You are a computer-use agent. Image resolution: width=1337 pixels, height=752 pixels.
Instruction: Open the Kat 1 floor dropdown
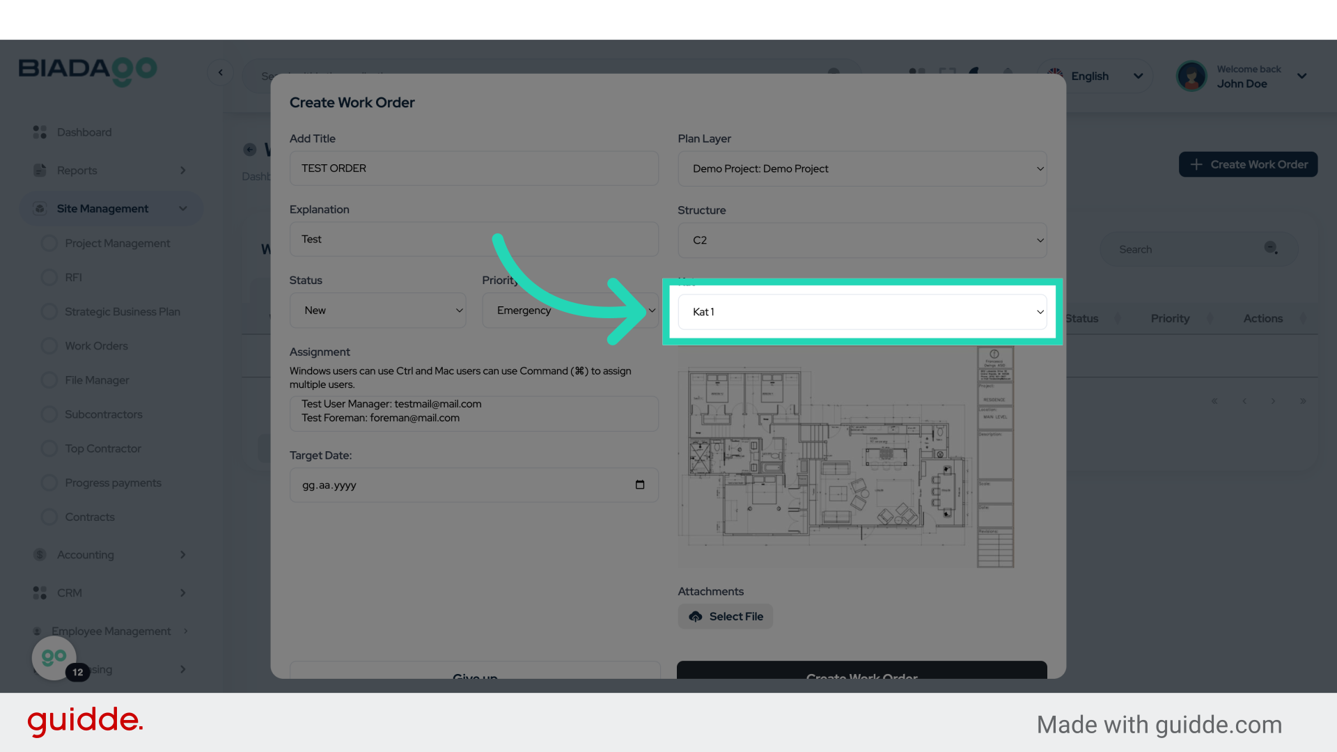pyautogui.click(x=861, y=312)
